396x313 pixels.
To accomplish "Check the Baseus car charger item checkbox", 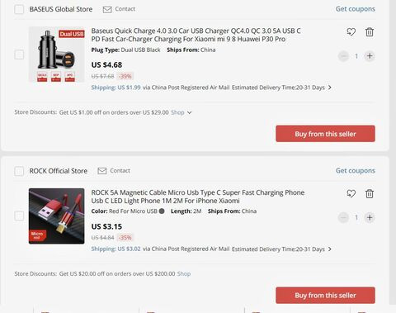I will click(x=19, y=55).
